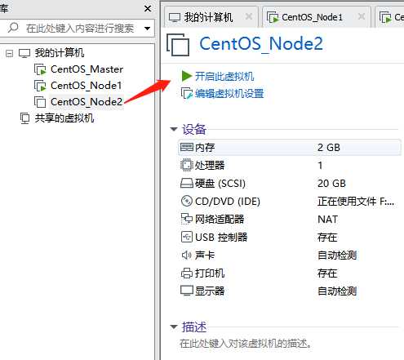
Task: Click the sound card speaker icon
Action: pos(187,255)
